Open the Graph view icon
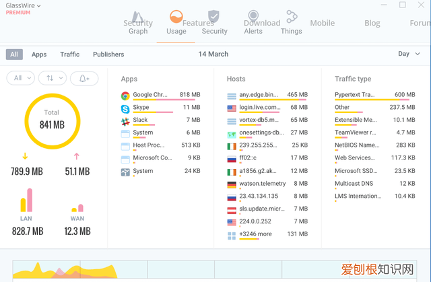This screenshot has width=431, height=282. [x=137, y=17]
